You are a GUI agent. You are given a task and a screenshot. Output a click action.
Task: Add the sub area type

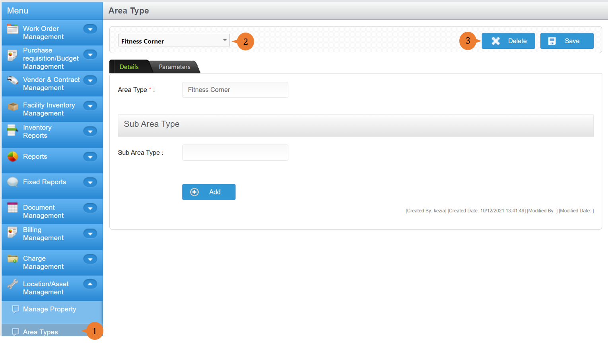209,192
